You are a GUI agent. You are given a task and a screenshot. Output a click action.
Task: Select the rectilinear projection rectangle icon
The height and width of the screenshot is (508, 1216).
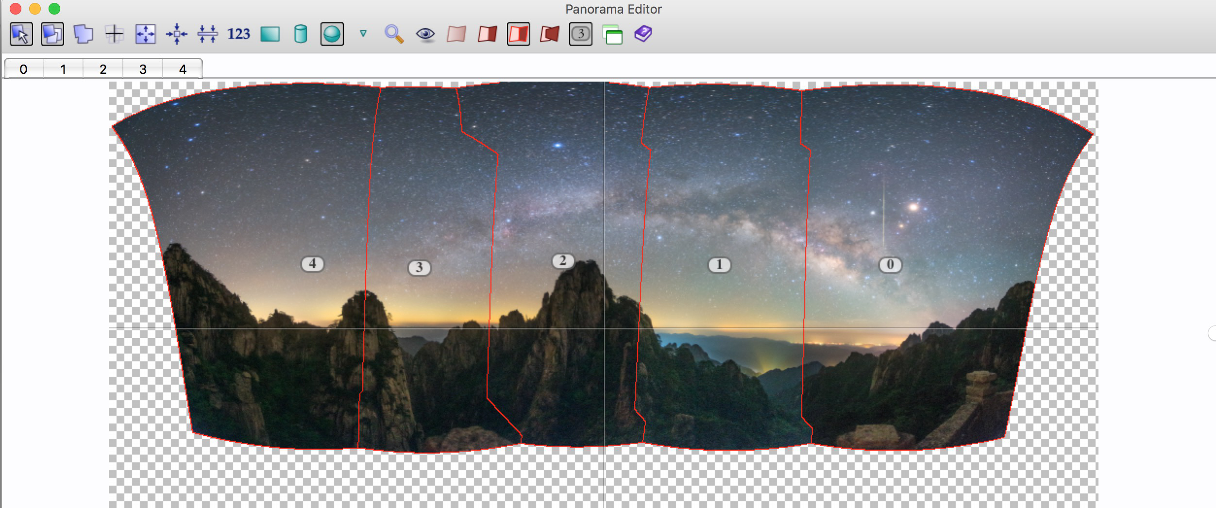coord(270,34)
